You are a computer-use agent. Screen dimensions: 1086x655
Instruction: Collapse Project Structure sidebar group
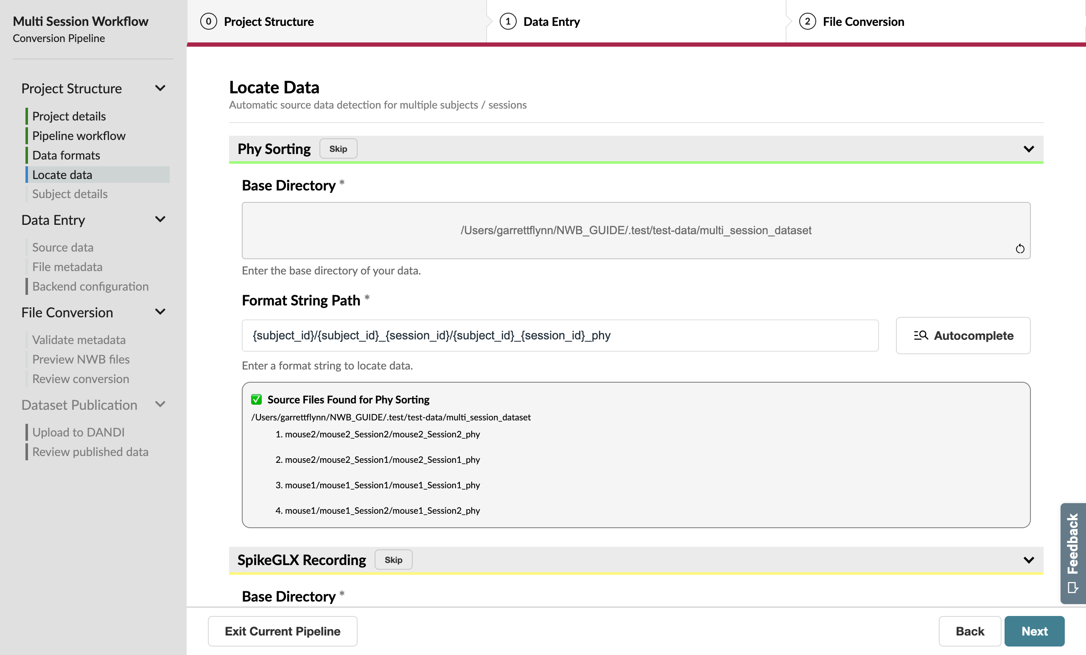tap(160, 88)
